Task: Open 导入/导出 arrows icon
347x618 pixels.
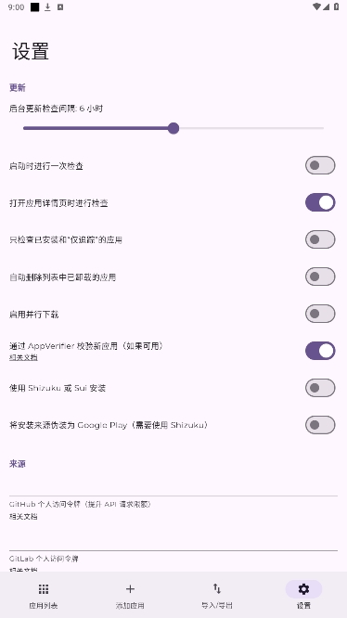Action: point(217,589)
